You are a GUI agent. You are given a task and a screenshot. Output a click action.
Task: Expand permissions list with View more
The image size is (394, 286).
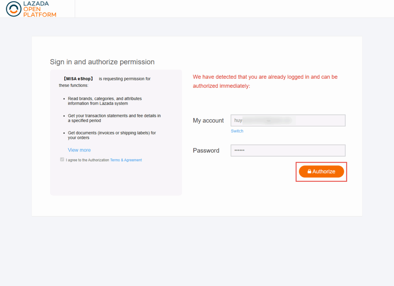(79, 150)
